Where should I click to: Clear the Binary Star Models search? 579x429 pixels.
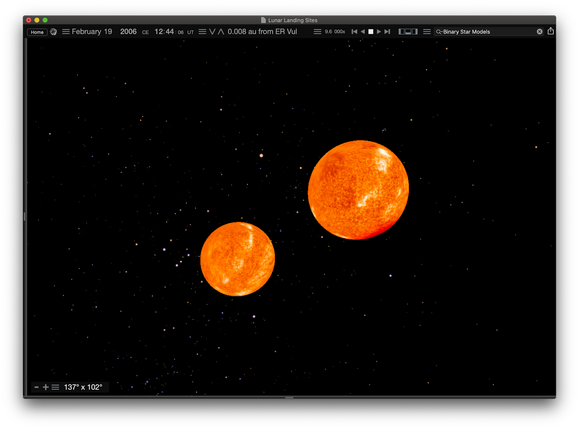pos(539,31)
